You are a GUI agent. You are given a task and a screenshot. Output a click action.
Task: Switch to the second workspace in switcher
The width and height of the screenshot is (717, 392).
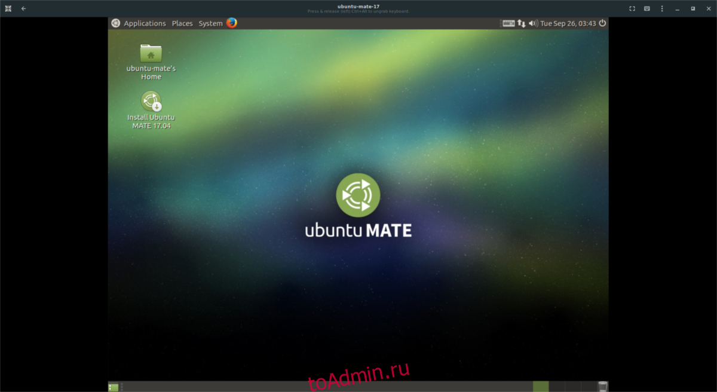click(556, 387)
